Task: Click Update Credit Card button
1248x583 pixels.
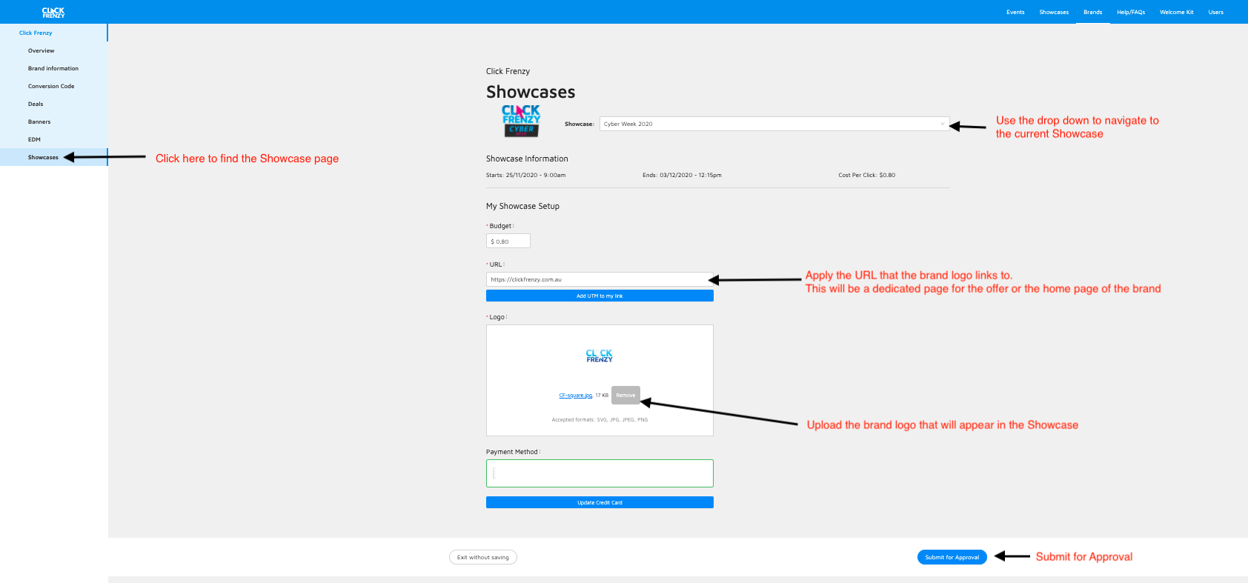Action: pyautogui.click(x=600, y=502)
